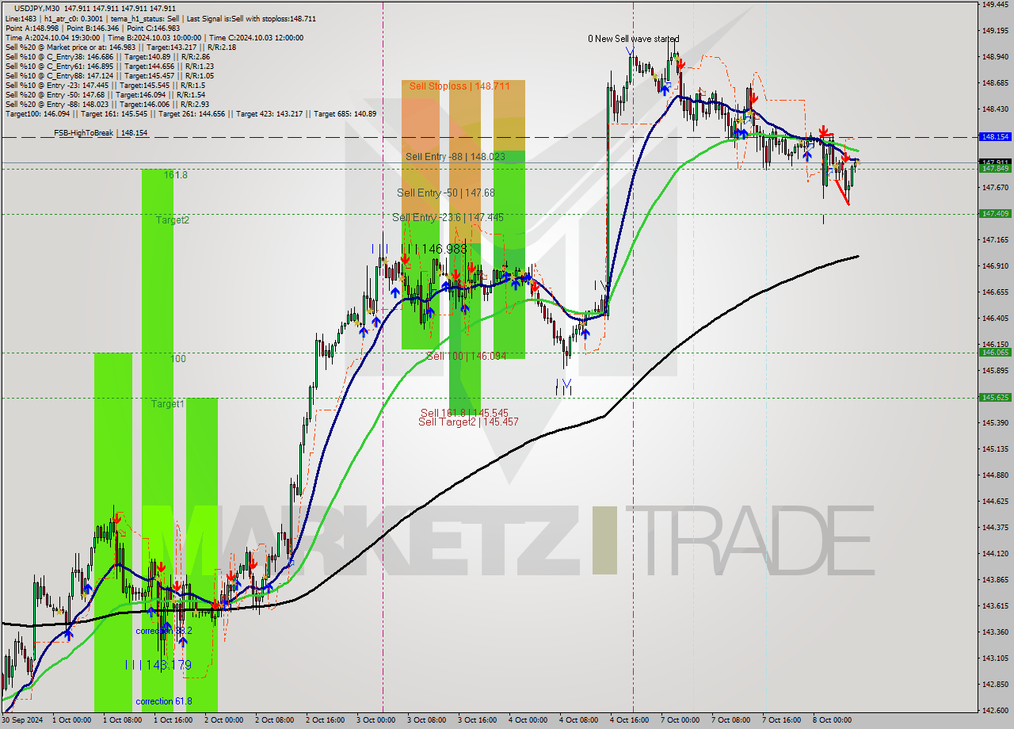1014x729 pixels.
Task: Click the 'Sell 161.8 | 145.545' label
Action: 464,413
